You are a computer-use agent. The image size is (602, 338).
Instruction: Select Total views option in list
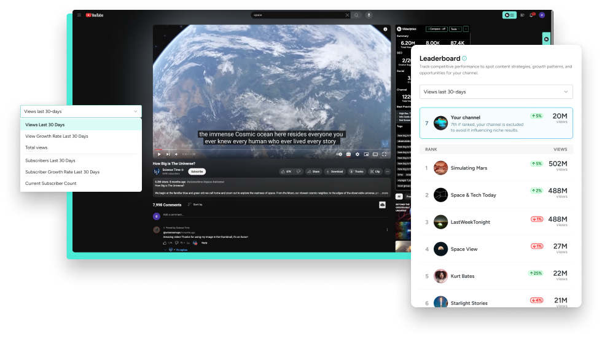click(36, 147)
